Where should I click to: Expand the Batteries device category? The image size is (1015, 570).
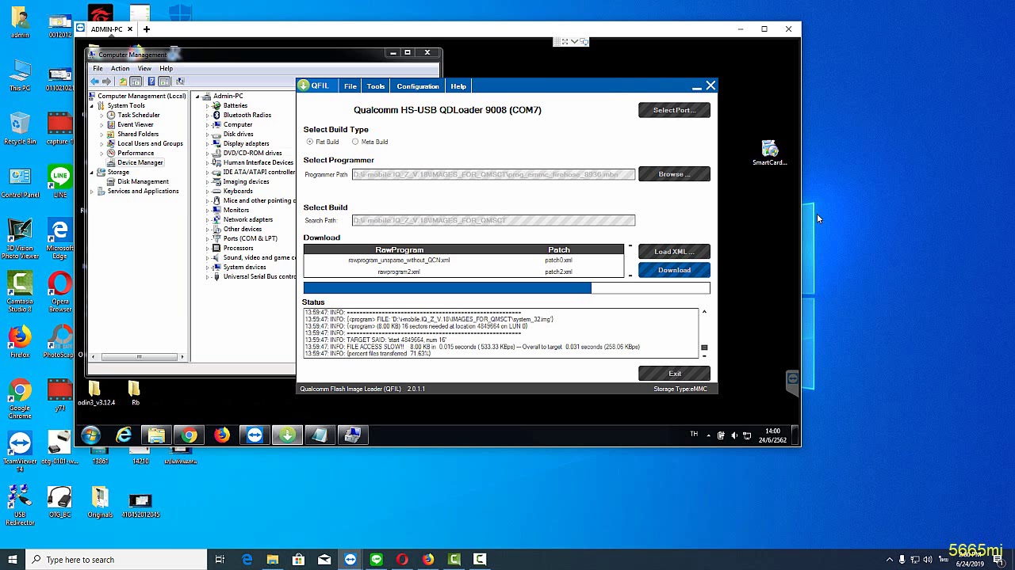(208, 105)
